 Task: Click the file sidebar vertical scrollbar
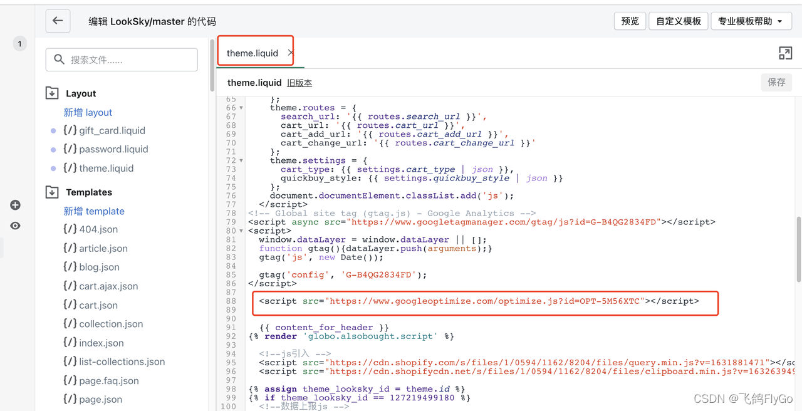pyautogui.click(x=212, y=66)
